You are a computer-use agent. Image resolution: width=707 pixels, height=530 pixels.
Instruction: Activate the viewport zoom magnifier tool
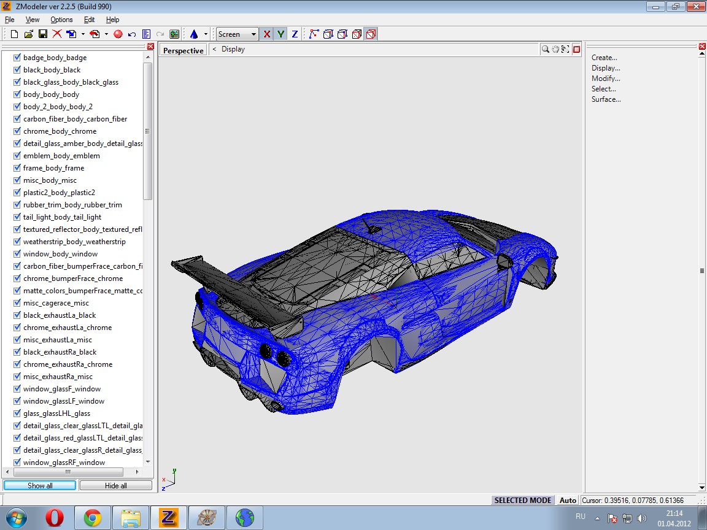tap(545, 50)
